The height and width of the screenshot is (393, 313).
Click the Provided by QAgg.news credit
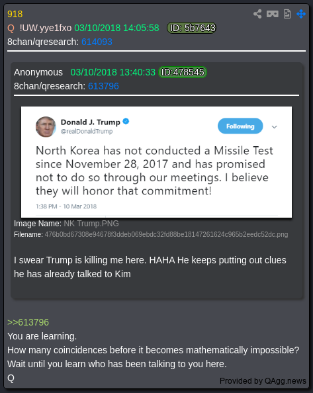[x=263, y=381]
